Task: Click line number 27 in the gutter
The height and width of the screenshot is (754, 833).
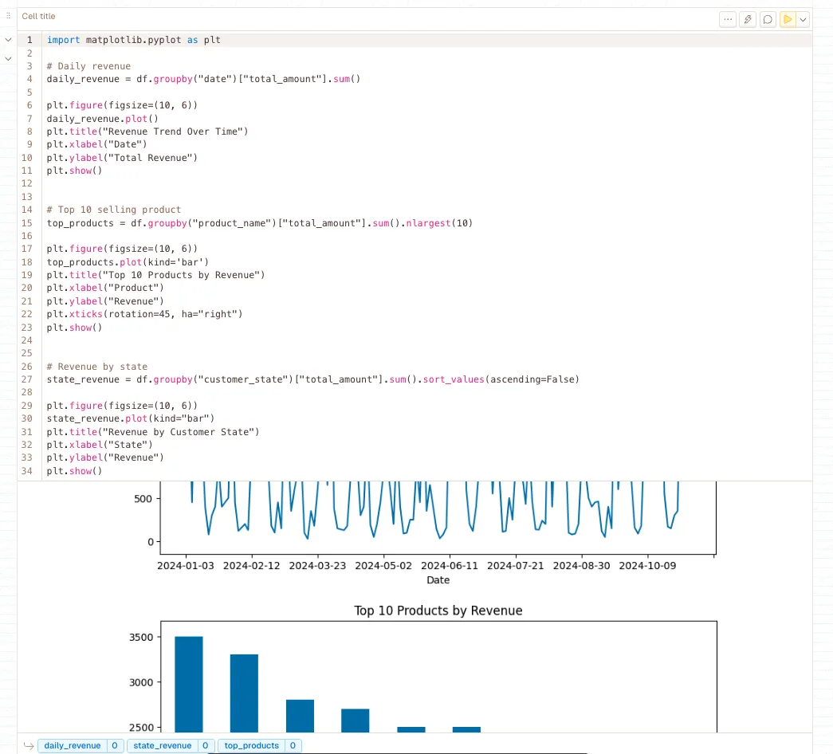Action: (26, 379)
